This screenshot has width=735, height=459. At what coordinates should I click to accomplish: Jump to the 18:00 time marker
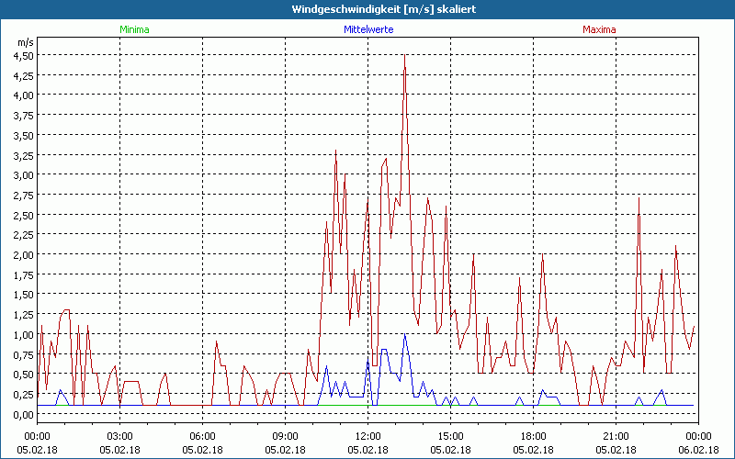[x=533, y=435]
